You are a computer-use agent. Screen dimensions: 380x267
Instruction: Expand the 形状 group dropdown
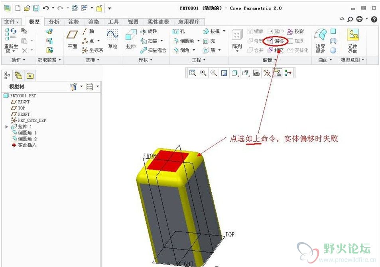click(146, 60)
